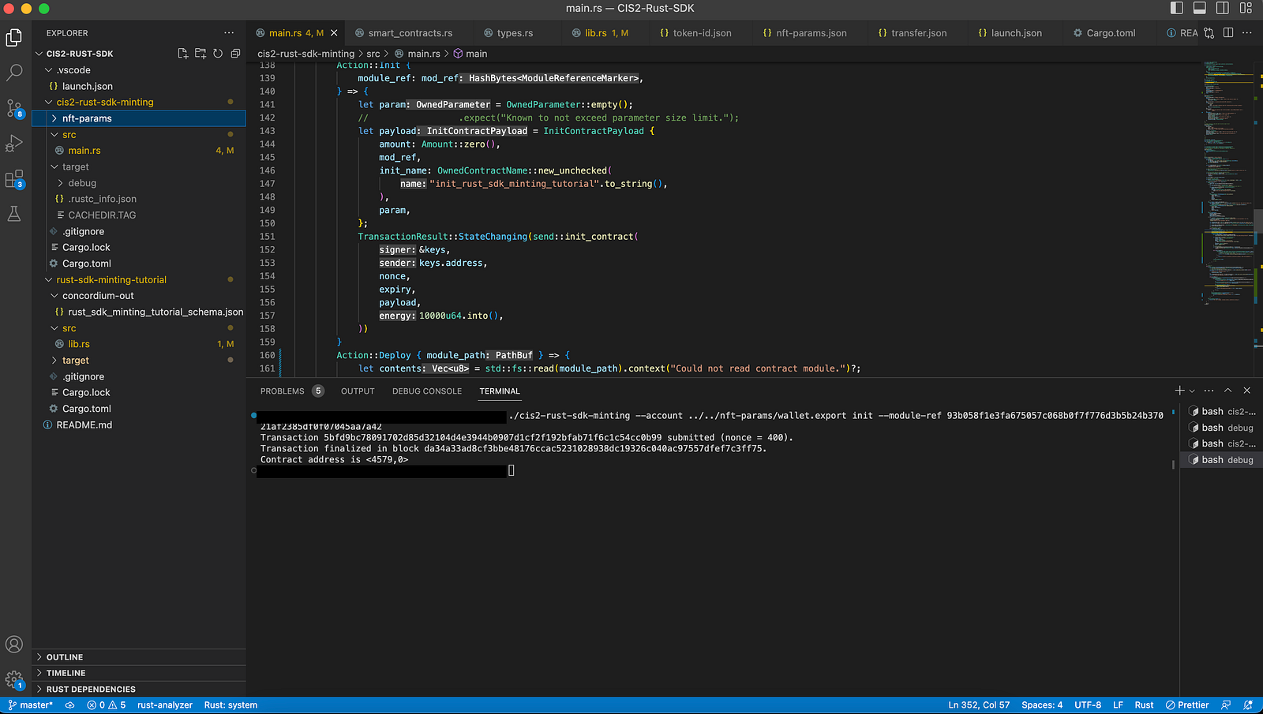Open terminal launch profile dropdown
The width and height of the screenshot is (1263, 714).
[x=1192, y=391]
